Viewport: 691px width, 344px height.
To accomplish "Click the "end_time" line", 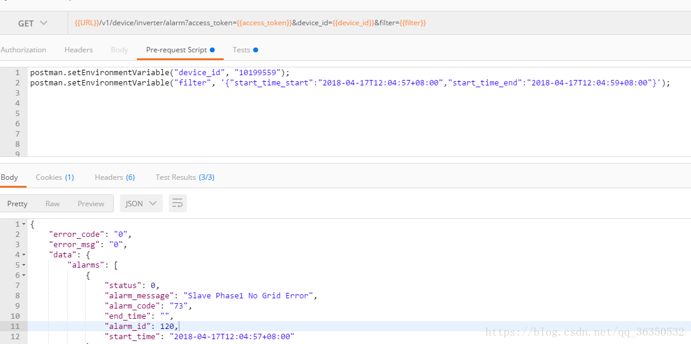I will pyautogui.click(x=139, y=316).
